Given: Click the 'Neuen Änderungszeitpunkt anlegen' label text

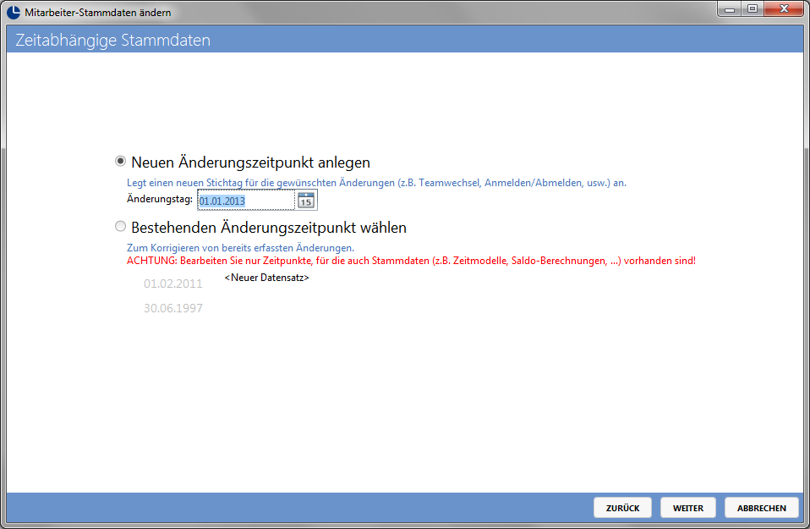Looking at the screenshot, I should (x=250, y=163).
